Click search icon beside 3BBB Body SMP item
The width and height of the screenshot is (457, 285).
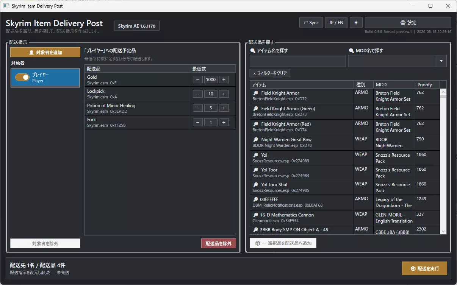coord(256,230)
